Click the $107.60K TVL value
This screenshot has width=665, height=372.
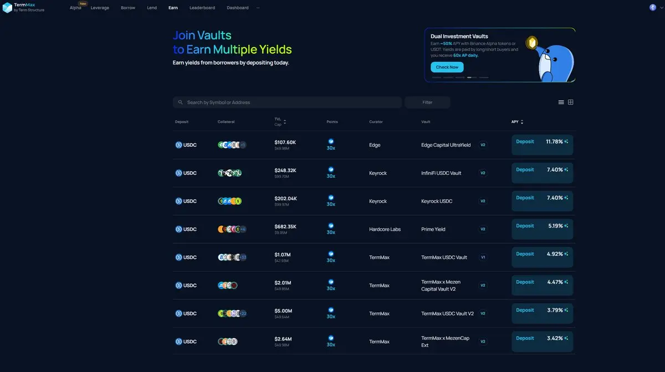click(x=285, y=142)
